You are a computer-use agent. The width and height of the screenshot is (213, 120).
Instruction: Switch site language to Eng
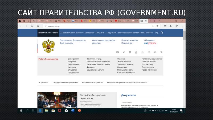coord(157,33)
